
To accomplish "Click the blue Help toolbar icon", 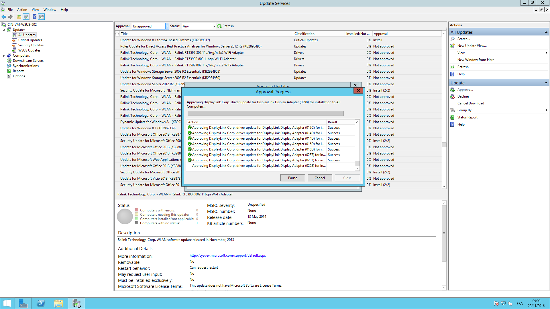I will click(34, 17).
